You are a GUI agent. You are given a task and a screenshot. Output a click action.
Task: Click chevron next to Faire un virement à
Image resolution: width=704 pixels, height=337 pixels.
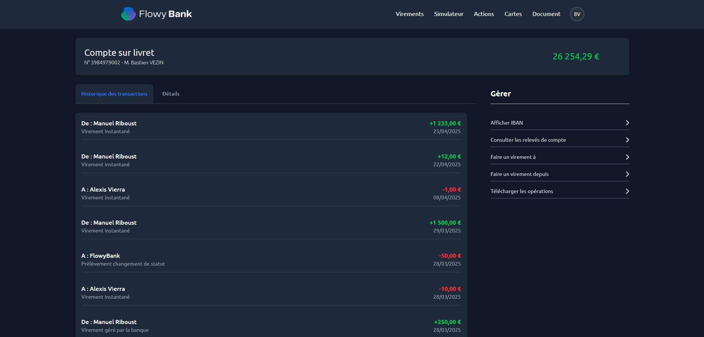tap(627, 157)
